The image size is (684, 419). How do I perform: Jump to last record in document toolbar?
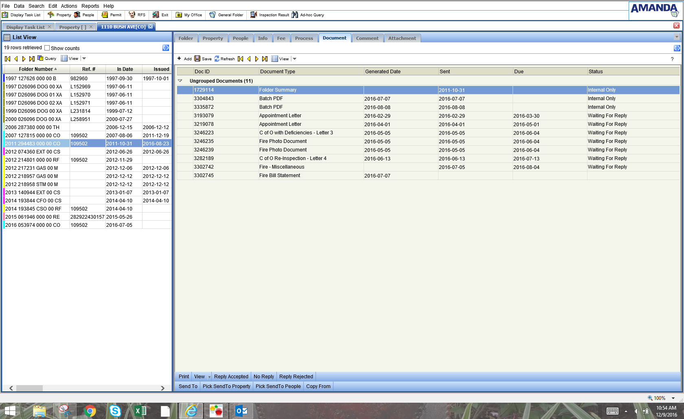pos(265,59)
